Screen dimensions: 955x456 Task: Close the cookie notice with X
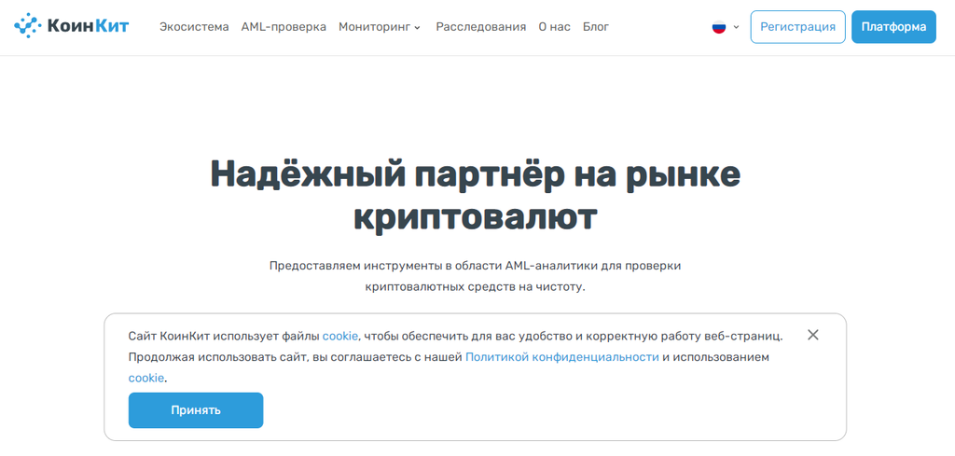(x=812, y=335)
